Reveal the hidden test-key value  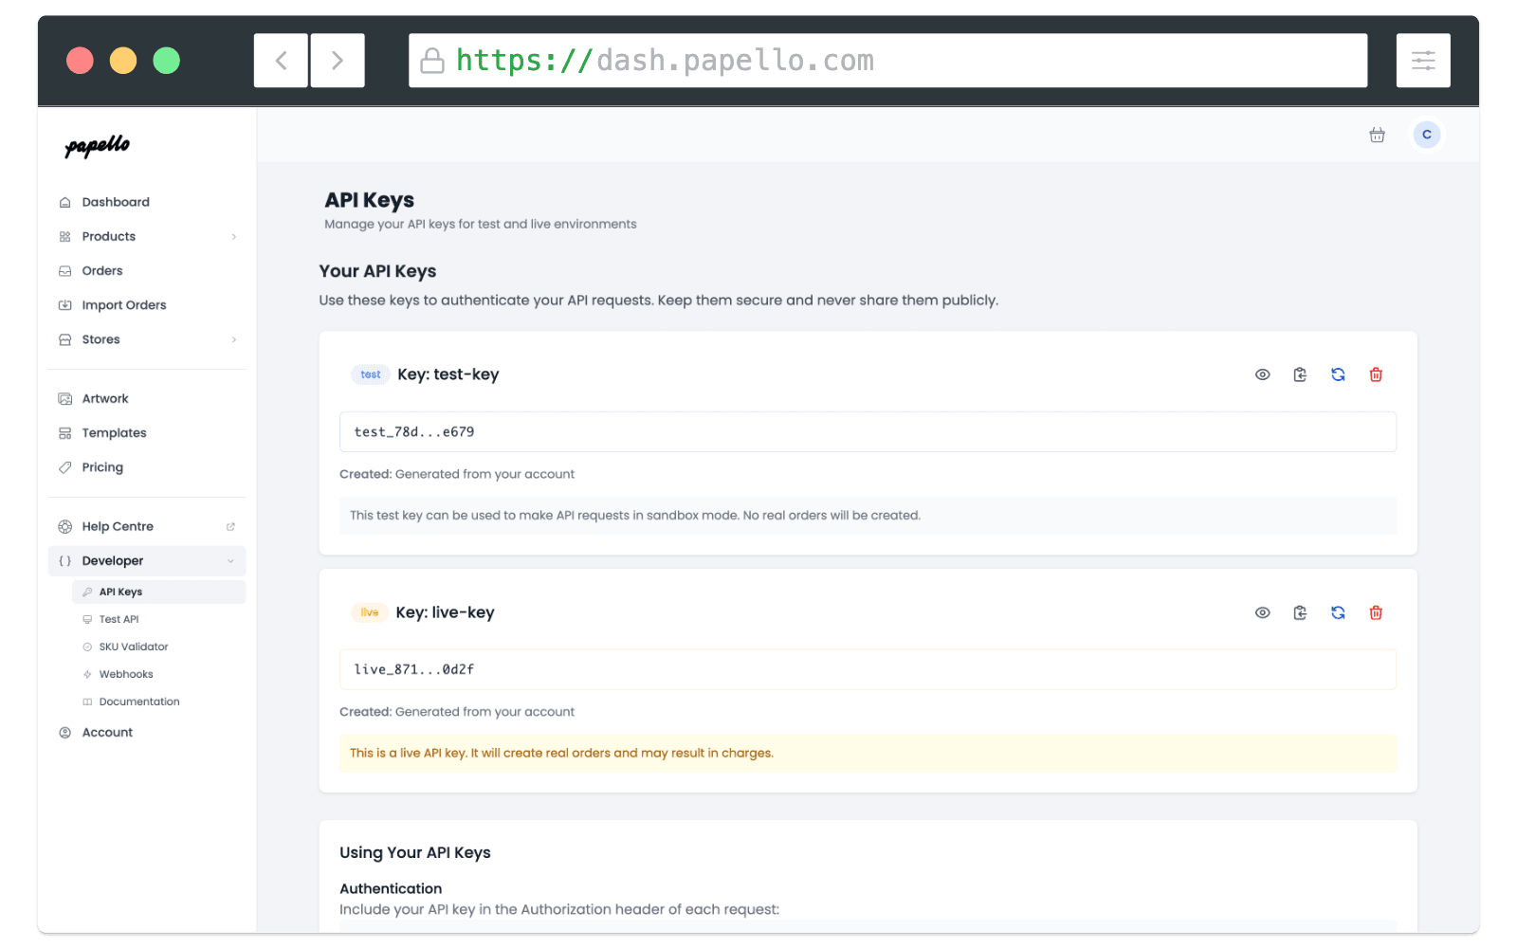[x=1262, y=374]
